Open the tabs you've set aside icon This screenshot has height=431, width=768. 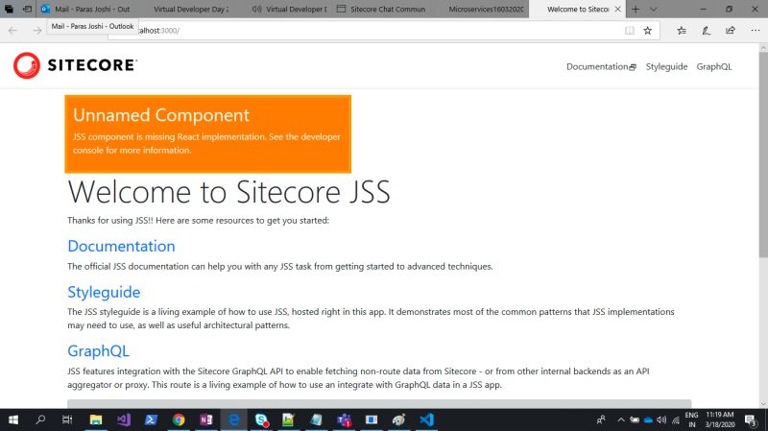pyautogui.click(x=9, y=9)
